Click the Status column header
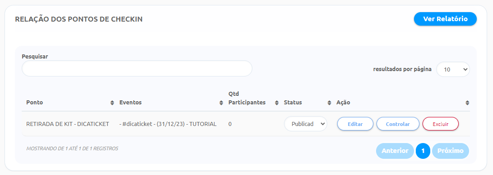The height and width of the screenshot is (175, 493). (293, 103)
